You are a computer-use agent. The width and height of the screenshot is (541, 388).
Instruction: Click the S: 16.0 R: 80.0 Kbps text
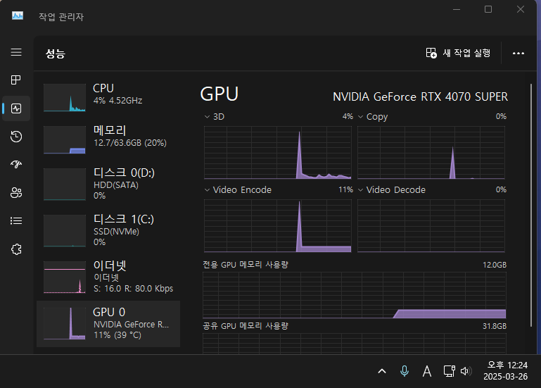tap(133, 289)
